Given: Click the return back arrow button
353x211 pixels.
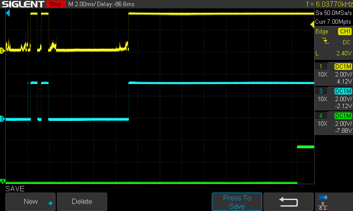Looking at the screenshot, I should click(x=289, y=202).
